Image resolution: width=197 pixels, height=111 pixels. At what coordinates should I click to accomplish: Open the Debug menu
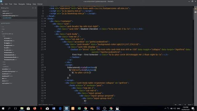tap(29, 4)
